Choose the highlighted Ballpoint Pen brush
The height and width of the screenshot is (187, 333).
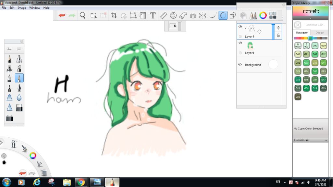tap(19, 78)
